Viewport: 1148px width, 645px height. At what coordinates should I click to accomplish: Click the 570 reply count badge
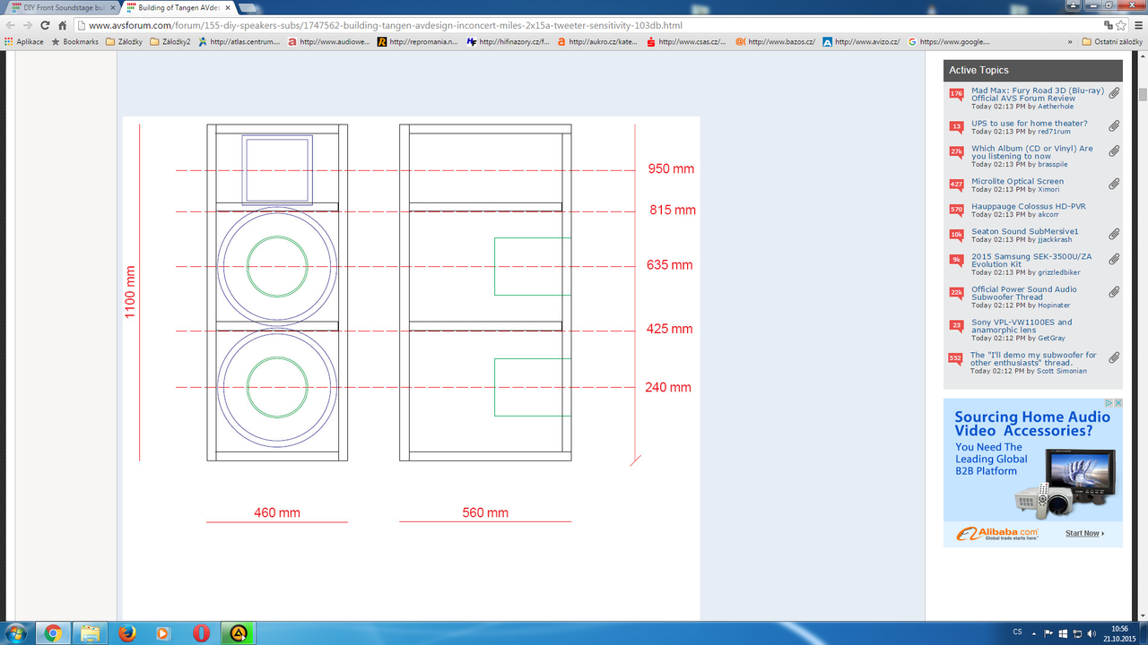(x=956, y=210)
